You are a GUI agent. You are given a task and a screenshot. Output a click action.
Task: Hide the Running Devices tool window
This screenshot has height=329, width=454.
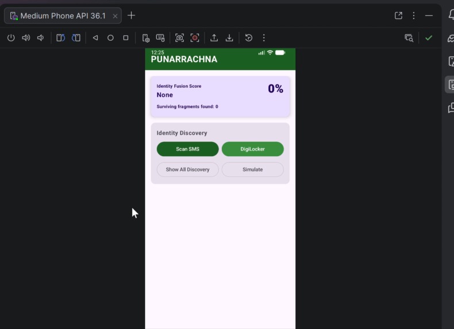pos(429,16)
